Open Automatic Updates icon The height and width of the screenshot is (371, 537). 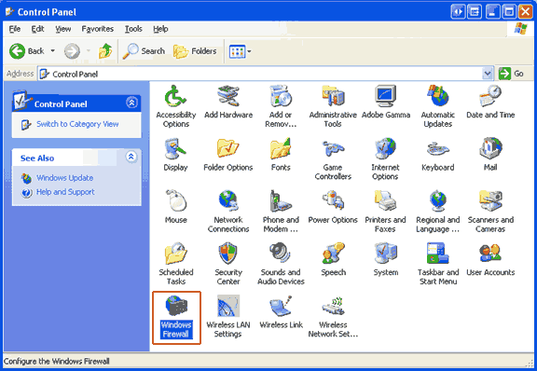(x=438, y=106)
